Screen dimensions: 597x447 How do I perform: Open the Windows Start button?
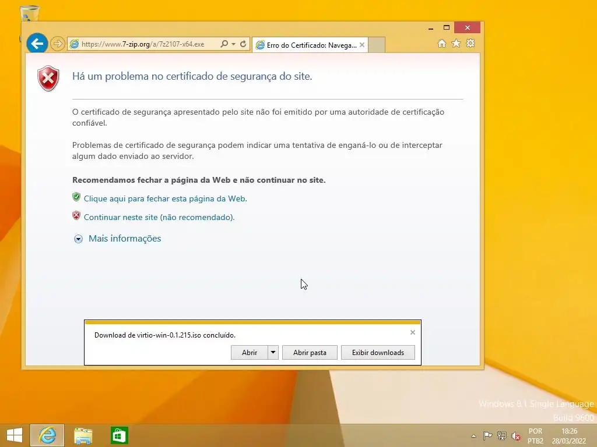(15, 435)
